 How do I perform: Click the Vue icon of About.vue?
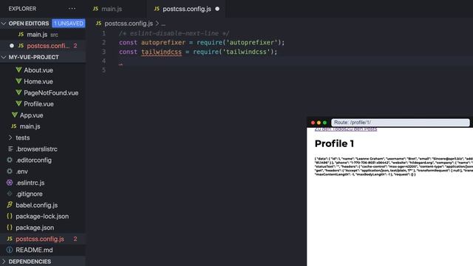(x=18, y=69)
